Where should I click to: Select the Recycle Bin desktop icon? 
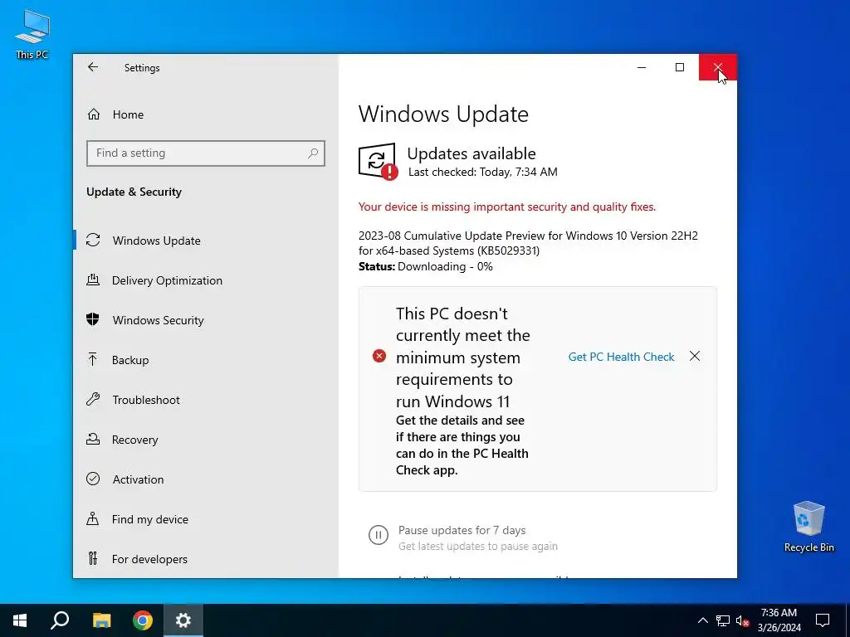pos(808,527)
